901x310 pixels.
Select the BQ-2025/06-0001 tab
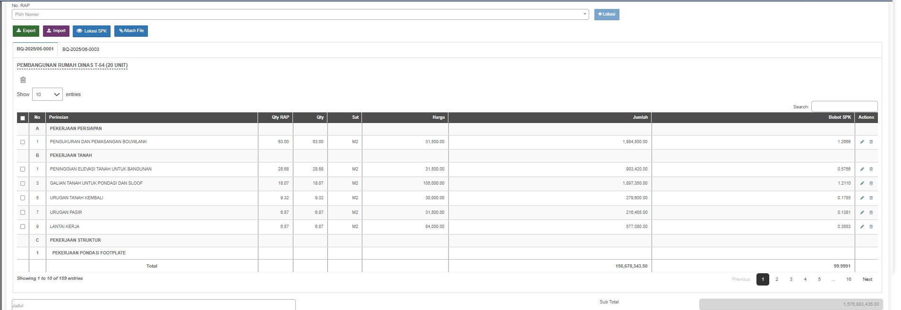[35, 49]
